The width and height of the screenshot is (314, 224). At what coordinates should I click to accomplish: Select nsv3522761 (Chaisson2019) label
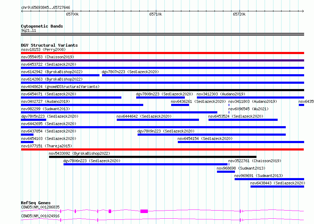(x=255, y=161)
